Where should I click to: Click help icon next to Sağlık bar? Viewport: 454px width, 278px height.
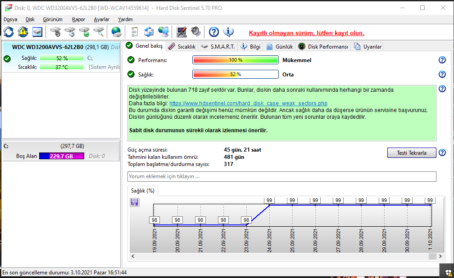click(x=442, y=74)
